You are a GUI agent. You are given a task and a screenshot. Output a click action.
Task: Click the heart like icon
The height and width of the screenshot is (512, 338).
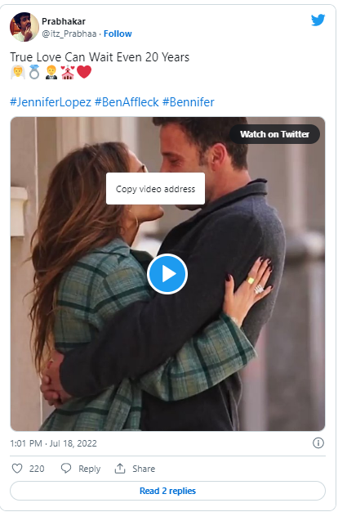17,469
